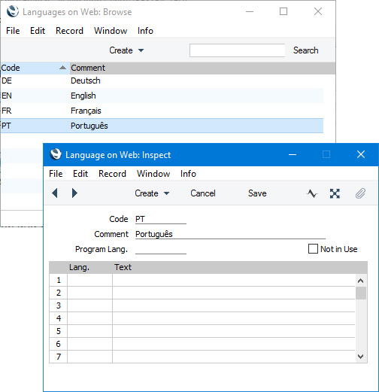Select the EN English row
Image resolution: width=379 pixels, height=392 pixels.
(x=162, y=96)
